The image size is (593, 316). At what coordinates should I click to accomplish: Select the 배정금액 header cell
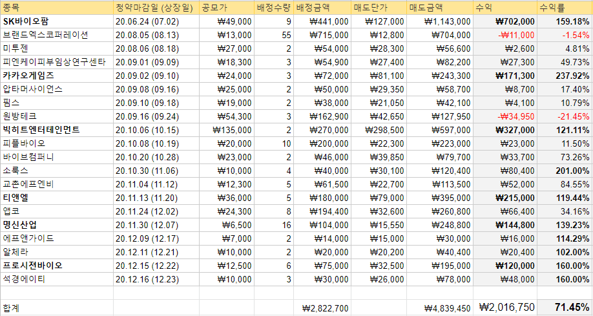322,8
